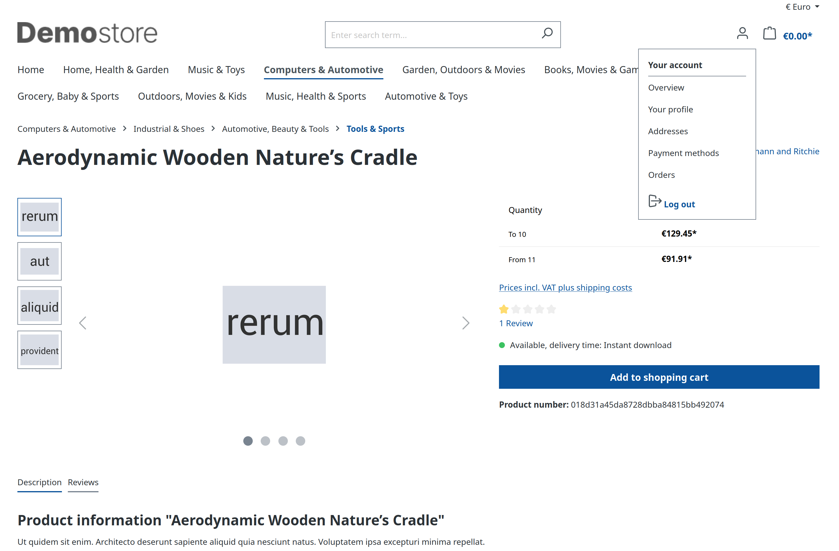Expand the Euro currency dropdown
This screenshot has width=839, height=551.
(802, 7)
